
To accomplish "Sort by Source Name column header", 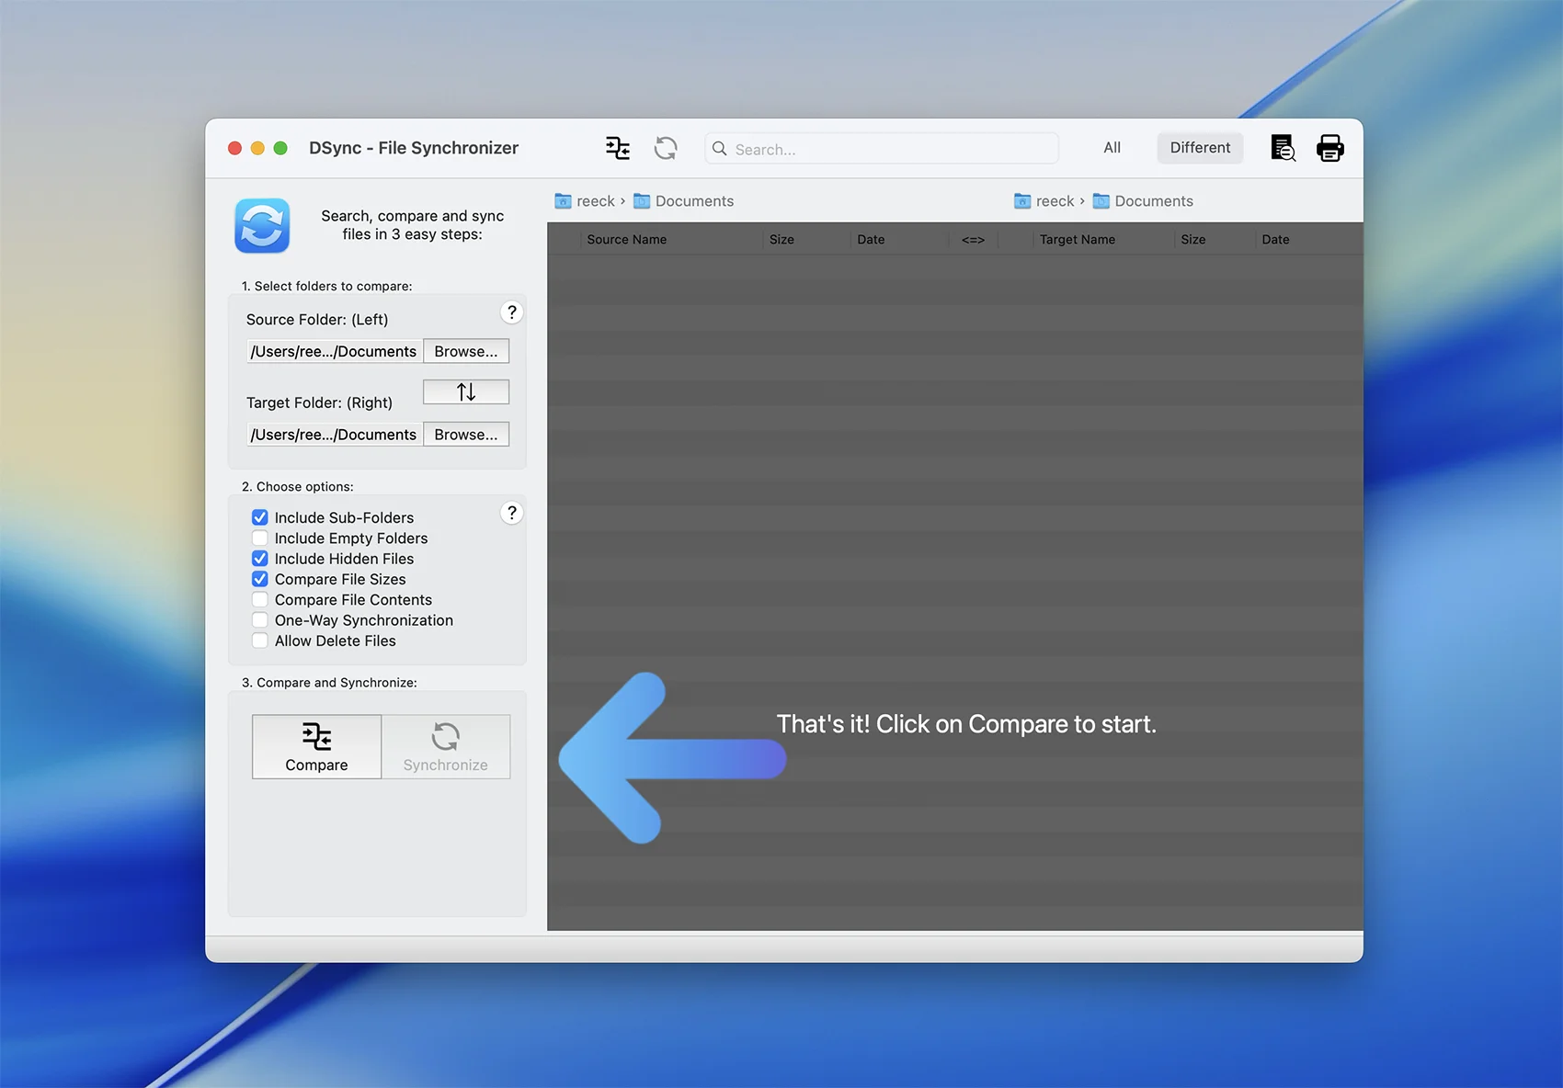I will click(627, 240).
